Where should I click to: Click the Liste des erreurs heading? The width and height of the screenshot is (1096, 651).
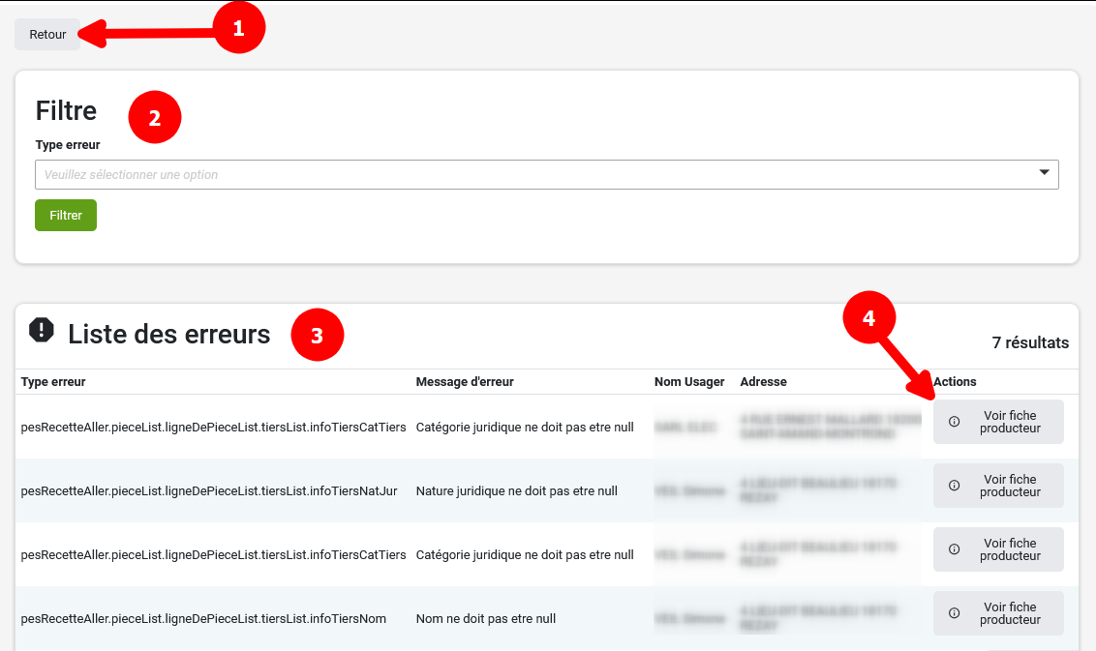(x=168, y=335)
